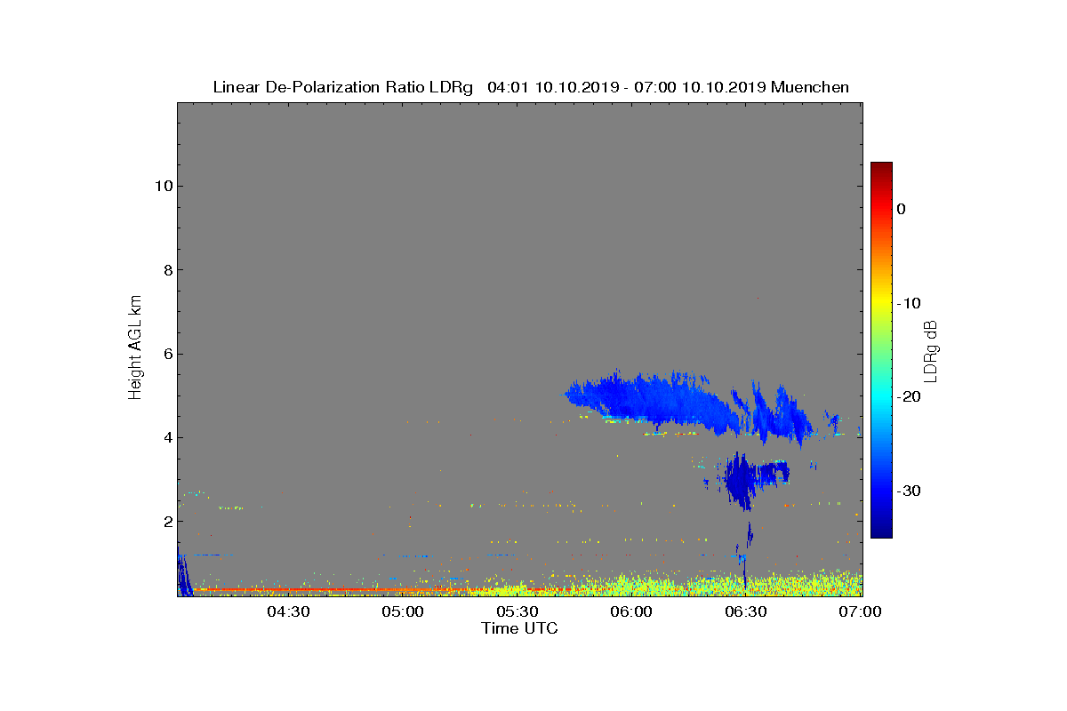
Task: Click the height tick label 4
Action: [x=166, y=437]
